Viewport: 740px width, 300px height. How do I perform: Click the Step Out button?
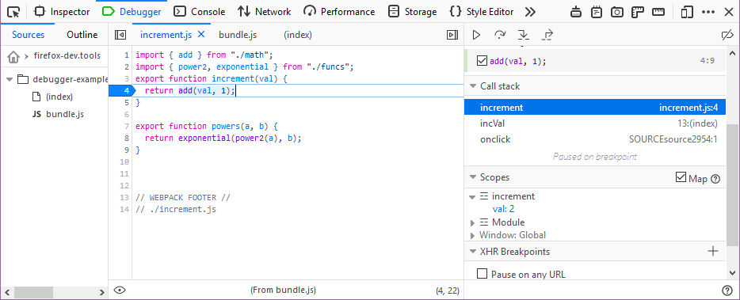[547, 35]
